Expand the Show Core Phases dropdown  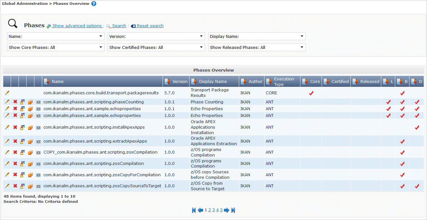click(55, 48)
